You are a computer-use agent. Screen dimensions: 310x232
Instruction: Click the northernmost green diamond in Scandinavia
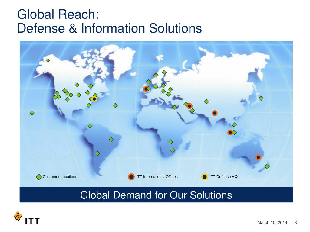164,72
